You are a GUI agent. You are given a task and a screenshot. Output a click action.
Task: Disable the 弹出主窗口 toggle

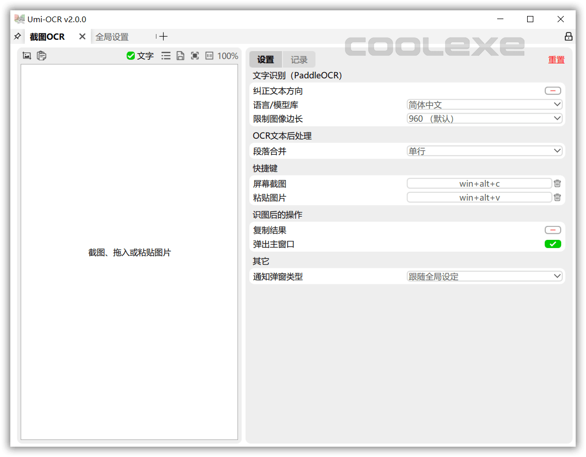pos(552,243)
